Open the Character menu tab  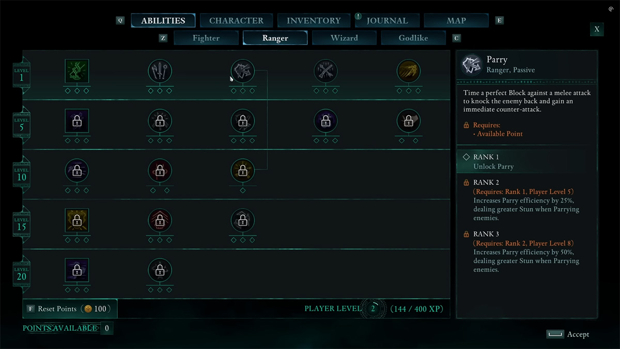click(236, 21)
